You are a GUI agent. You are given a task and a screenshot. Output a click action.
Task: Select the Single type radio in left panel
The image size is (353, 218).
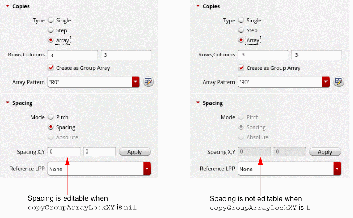[x=51, y=20]
